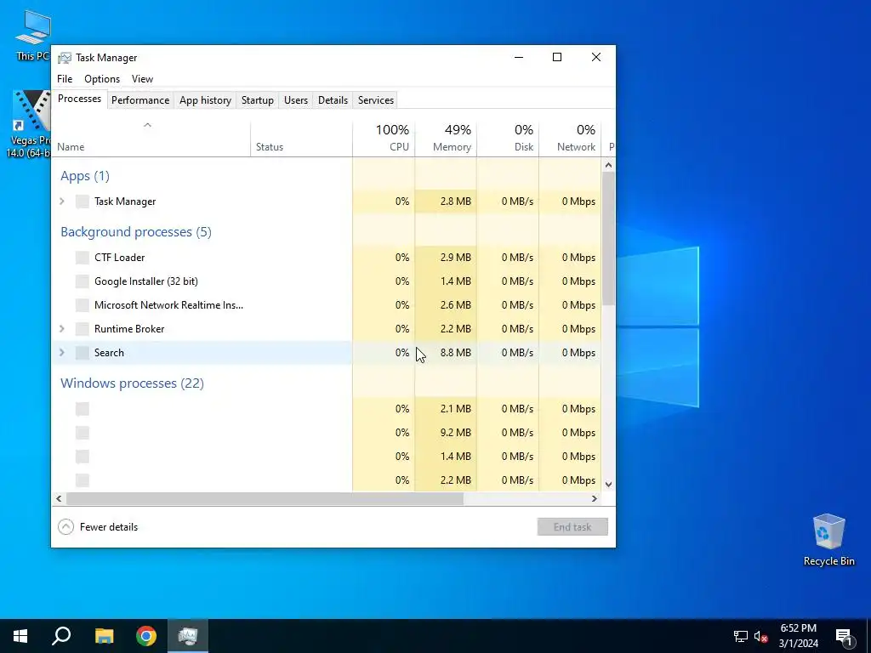Open the File menu
871x653 pixels.
pyautogui.click(x=65, y=79)
